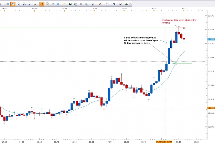Viewport: 215px width, 143px height.
Task: Click the green hierarchy tree icon
Action: (127, 4)
